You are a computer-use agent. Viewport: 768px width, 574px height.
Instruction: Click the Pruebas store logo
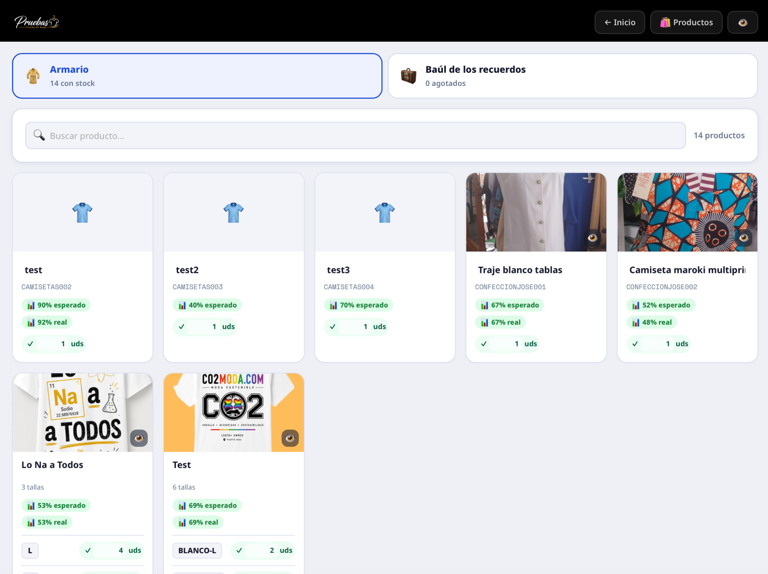tap(37, 22)
